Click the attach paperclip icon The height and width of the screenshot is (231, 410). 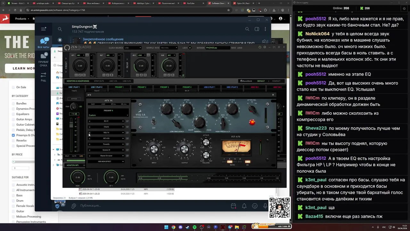(74, 206)
